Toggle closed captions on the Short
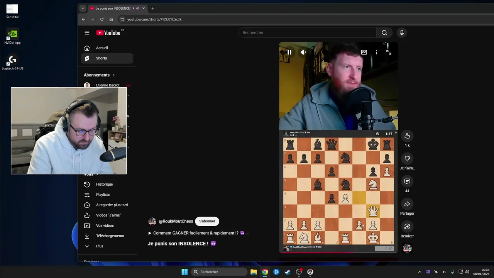Screen dimensions: 494x278 coord(364,52)
